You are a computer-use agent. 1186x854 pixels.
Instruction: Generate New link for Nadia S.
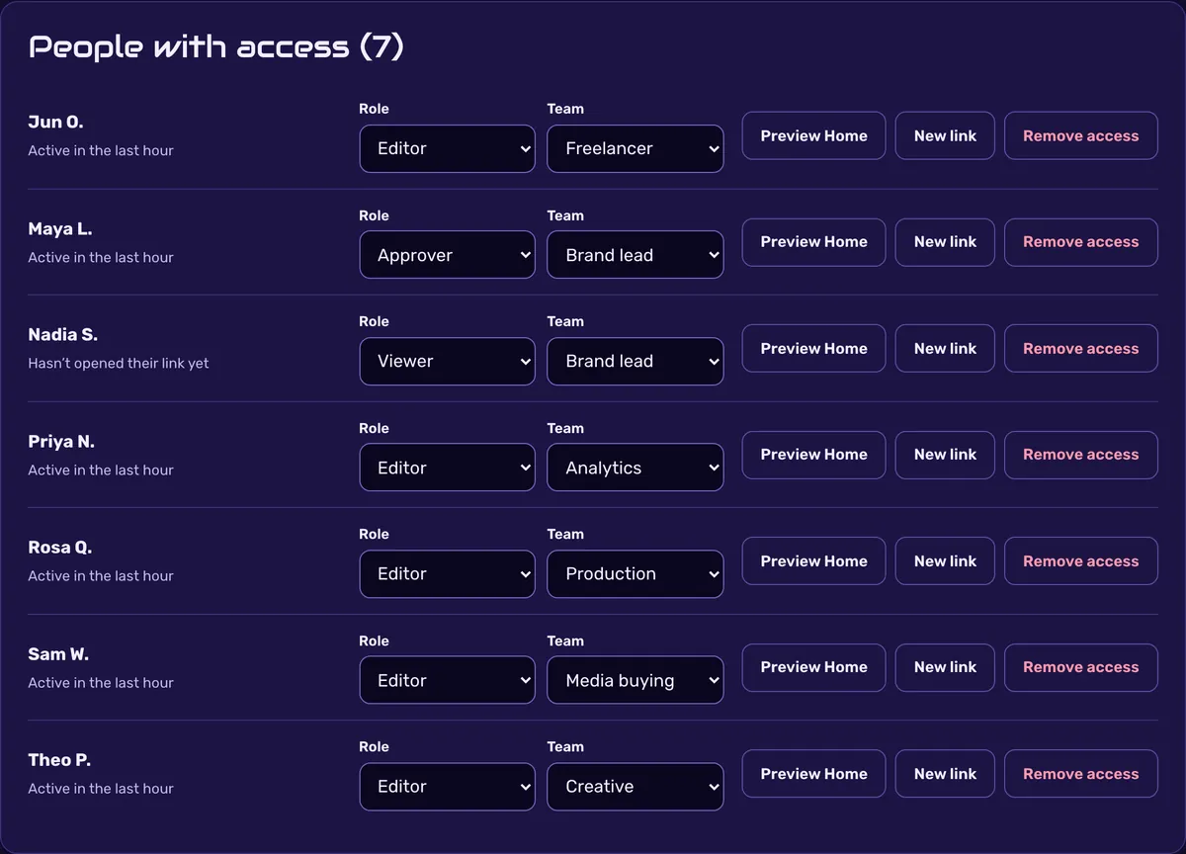click(945, 348)
